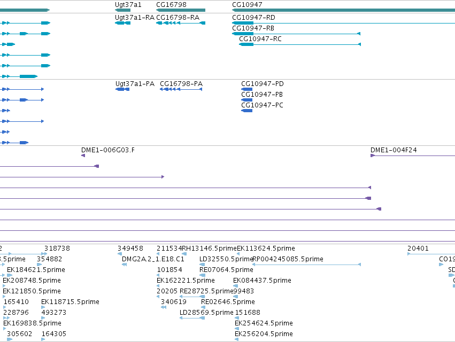Select the EST labeled 349458

pos(130,248)
